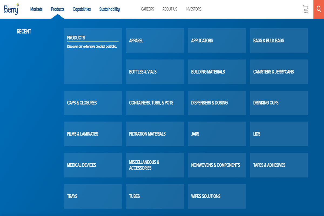
Task: Browse the Medical Devices category
Action: (x=93, y=165)
